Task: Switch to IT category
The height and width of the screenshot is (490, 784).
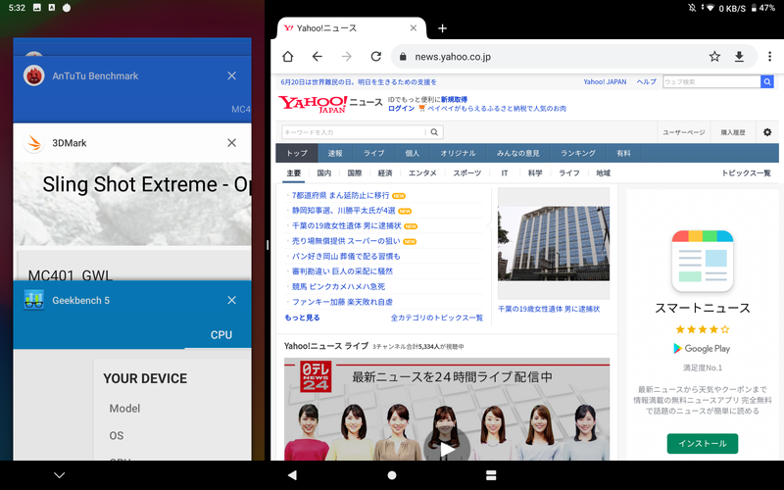Action: pyautogui.click(x=505, y=173)
